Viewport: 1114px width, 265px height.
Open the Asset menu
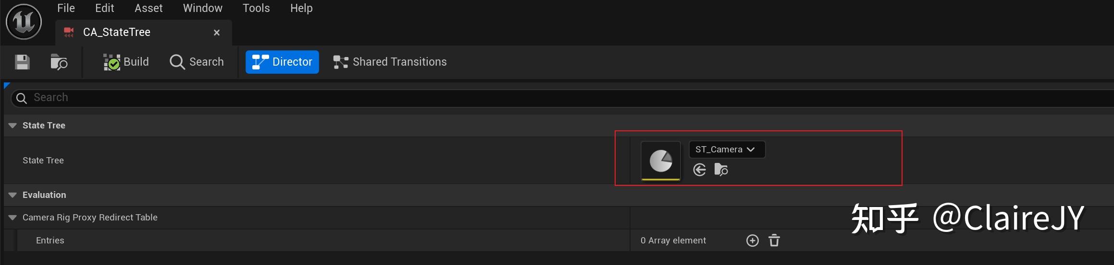pyautogui.click(x=149, y=8)
